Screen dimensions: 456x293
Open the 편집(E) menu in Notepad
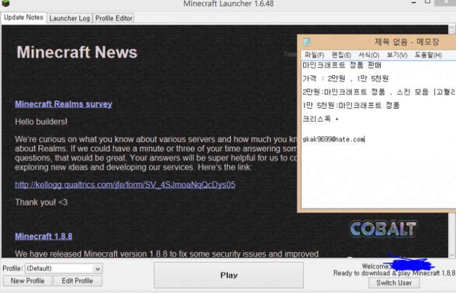click(x=341, y=55)
